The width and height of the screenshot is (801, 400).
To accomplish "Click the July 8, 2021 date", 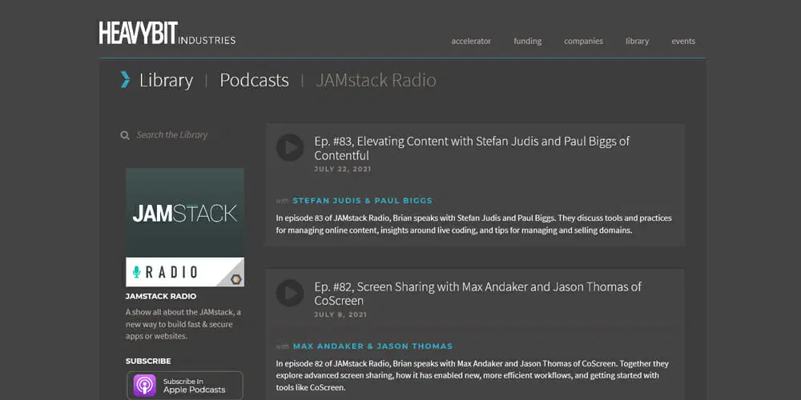I will click(340, 314).
